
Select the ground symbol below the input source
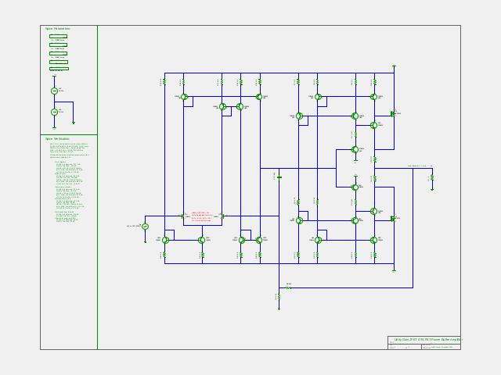[145, 241]
